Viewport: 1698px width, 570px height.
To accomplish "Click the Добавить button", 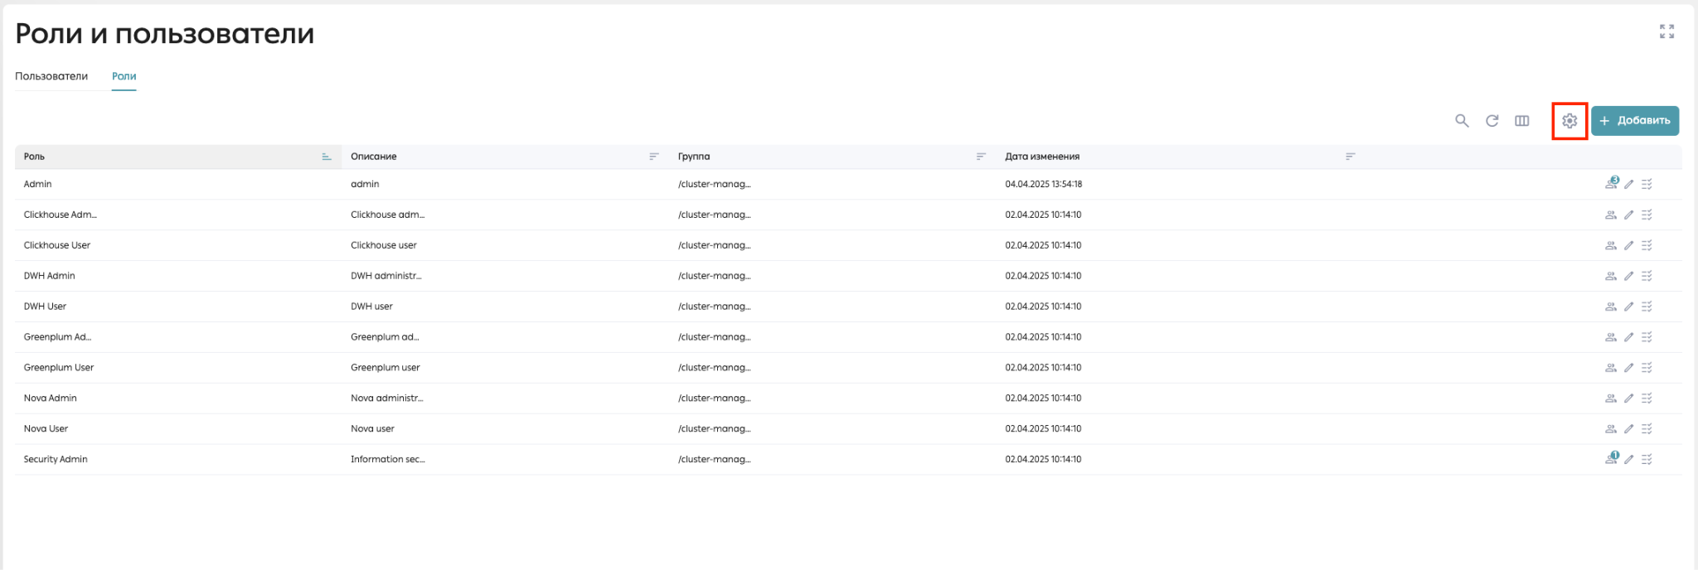I will point(1635,121).
